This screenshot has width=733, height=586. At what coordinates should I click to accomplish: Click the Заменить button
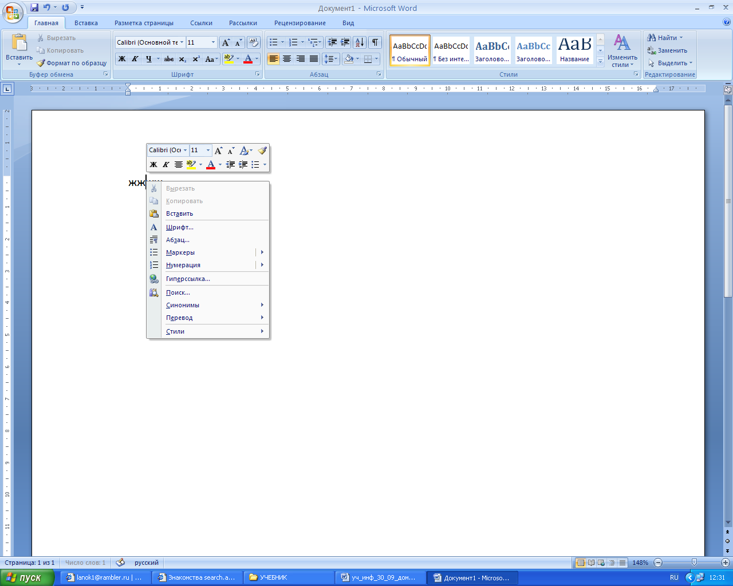pyautogui.click(x=667, y=50)
